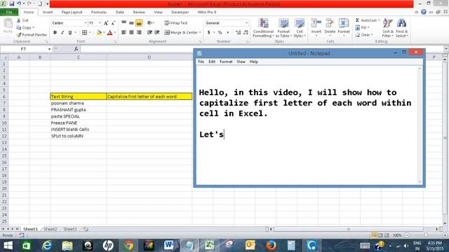Click the Fill Color paint bucket swatch
The height and width of the screenshot is (252, 449).
point(99,33)
